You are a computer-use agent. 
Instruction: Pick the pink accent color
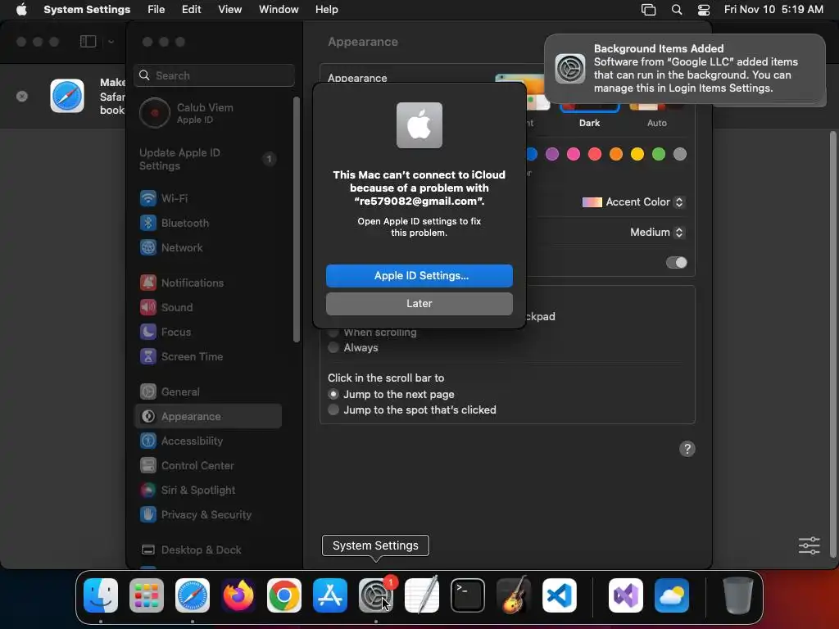(574, 155)
